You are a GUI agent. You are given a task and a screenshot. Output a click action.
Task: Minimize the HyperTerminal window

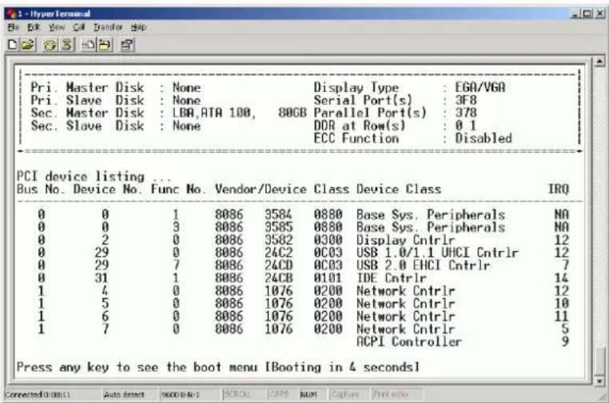(575, 14)
